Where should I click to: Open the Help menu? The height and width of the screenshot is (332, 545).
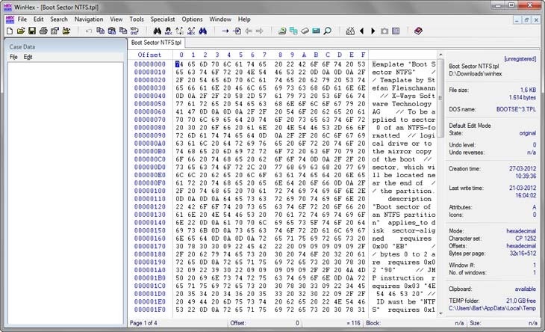tap(244, 19)
